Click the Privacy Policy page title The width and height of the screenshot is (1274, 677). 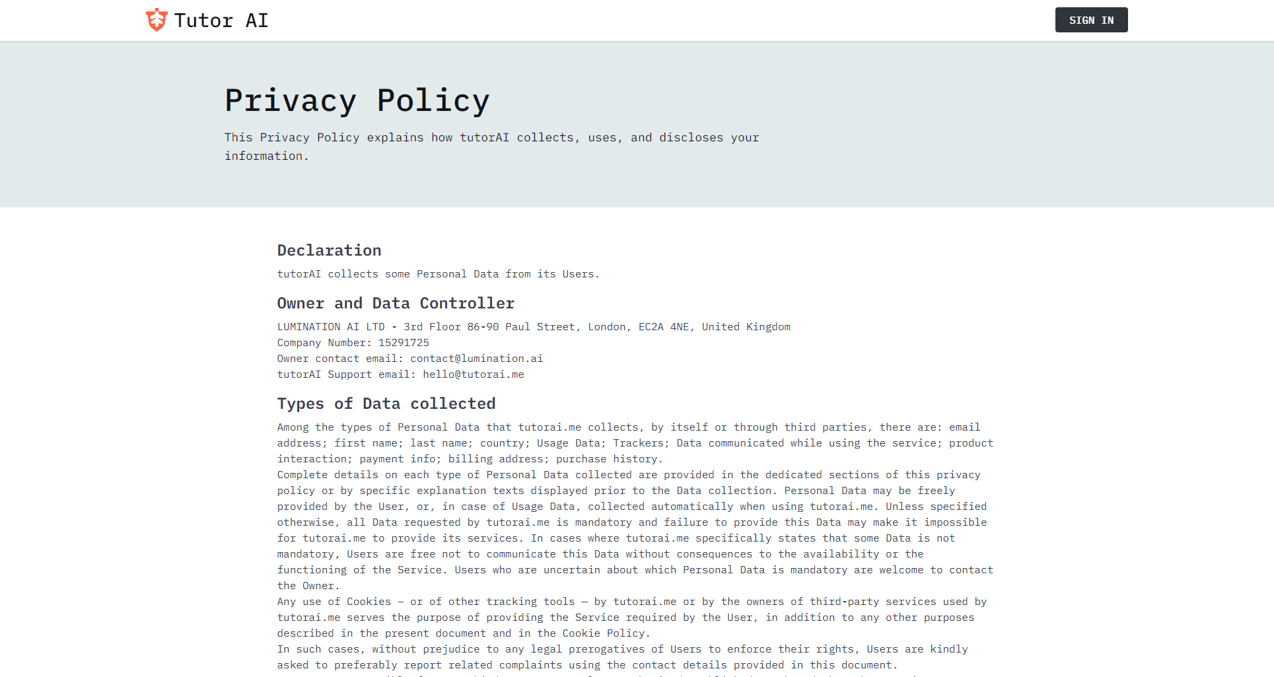pos(357,100)
